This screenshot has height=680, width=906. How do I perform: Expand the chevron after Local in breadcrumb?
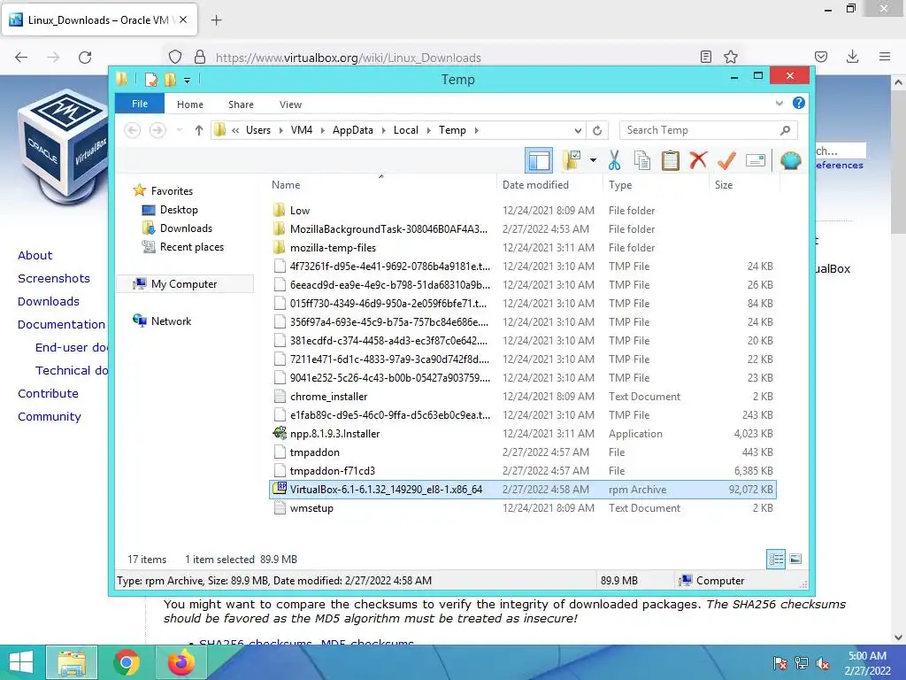pos(429,130)
